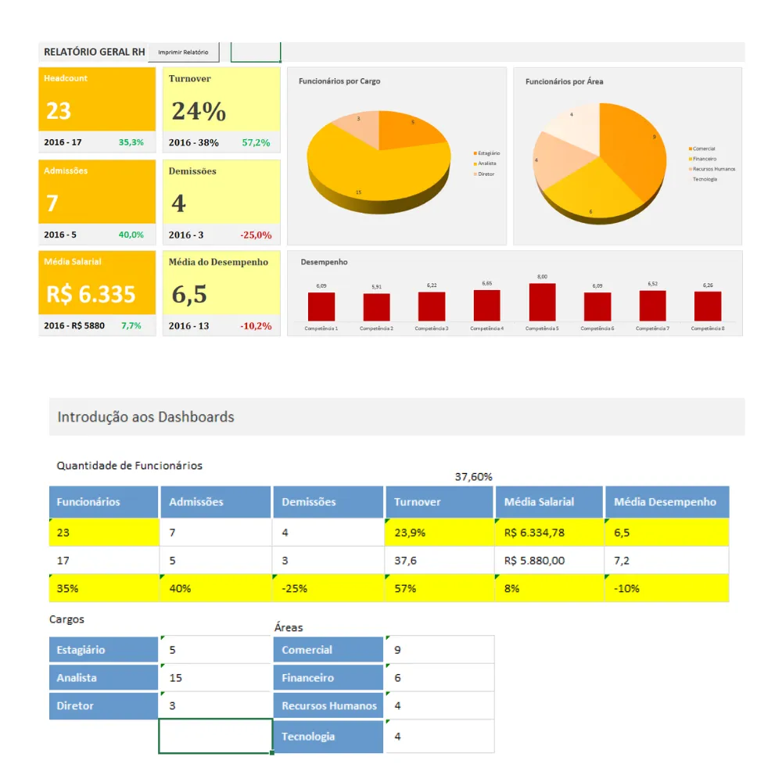The image size is (782, 782).
Task: Click the Turnover column header
Action: tap(439, 502)
